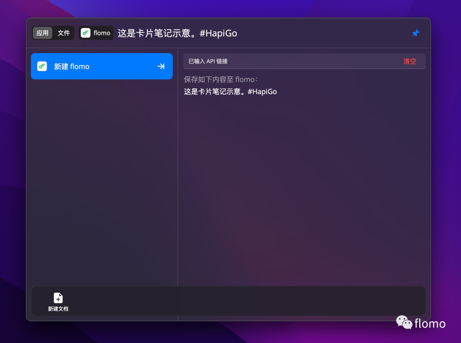The width and height of the screenshot is (461, 343).
Task: Click the arrow icon on 新建 flomo row
Action: tap(161, 66)
